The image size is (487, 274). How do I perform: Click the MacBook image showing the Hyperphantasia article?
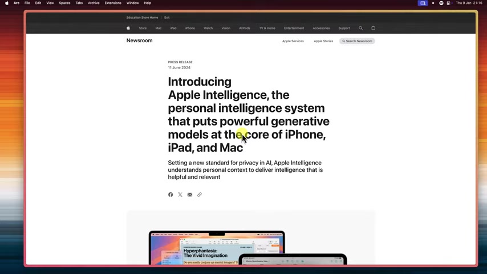coord(217,248)
